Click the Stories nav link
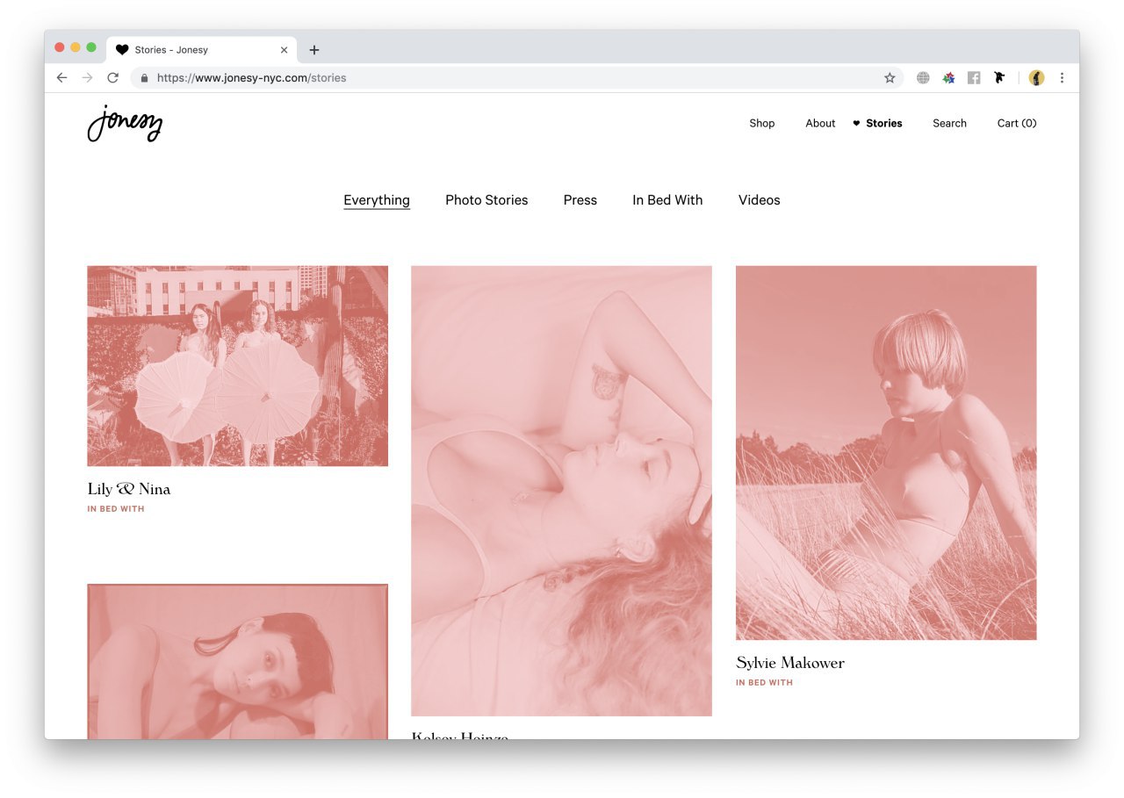This screenshot has height=798, width=1124. point(883,123)
